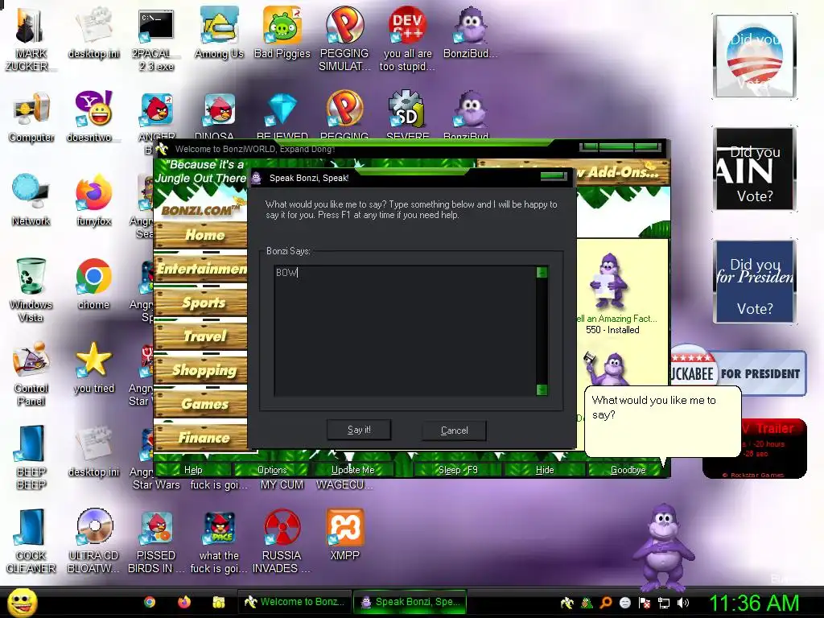Screen dimensions: 824x618
Task: Open the PEGGING SIMULAT... icon in top row
Action: pos(344,39)
